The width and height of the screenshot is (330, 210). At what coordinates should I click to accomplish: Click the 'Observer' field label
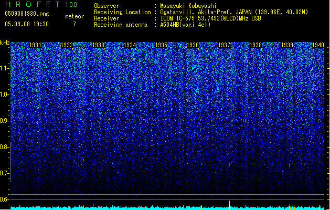tap(107, 6)
